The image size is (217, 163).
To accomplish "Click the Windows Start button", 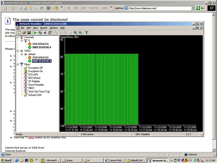I will coord(6,160).
